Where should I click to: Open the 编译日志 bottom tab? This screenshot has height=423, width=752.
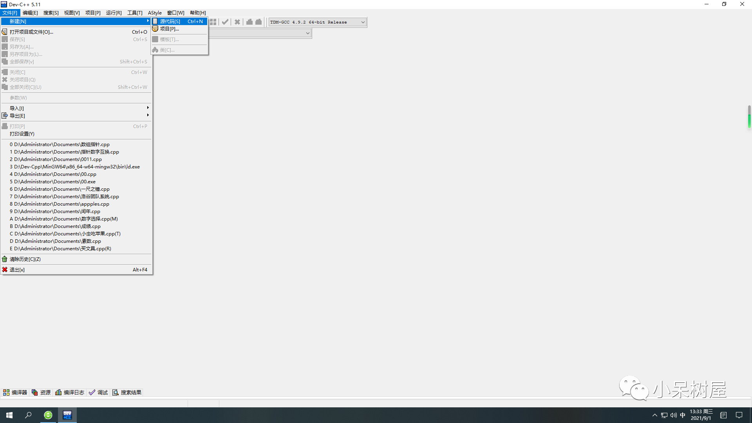click(70, 392)
